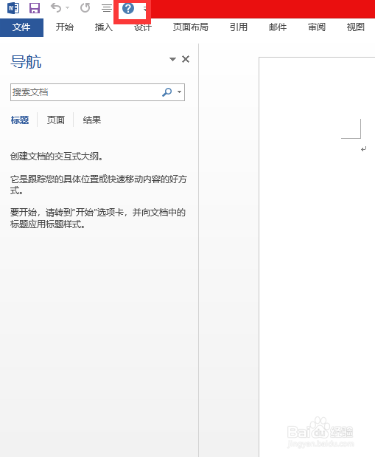This screenshot has height=457, width=375.
Task: Click the lines icon in quick access toolbar
Action: [107, 8]
